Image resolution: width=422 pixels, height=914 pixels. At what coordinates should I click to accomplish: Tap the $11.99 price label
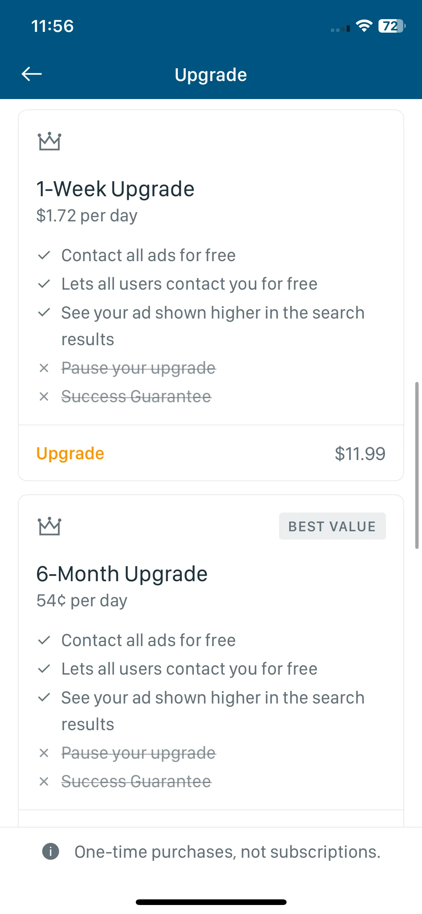tap(360, 454)
